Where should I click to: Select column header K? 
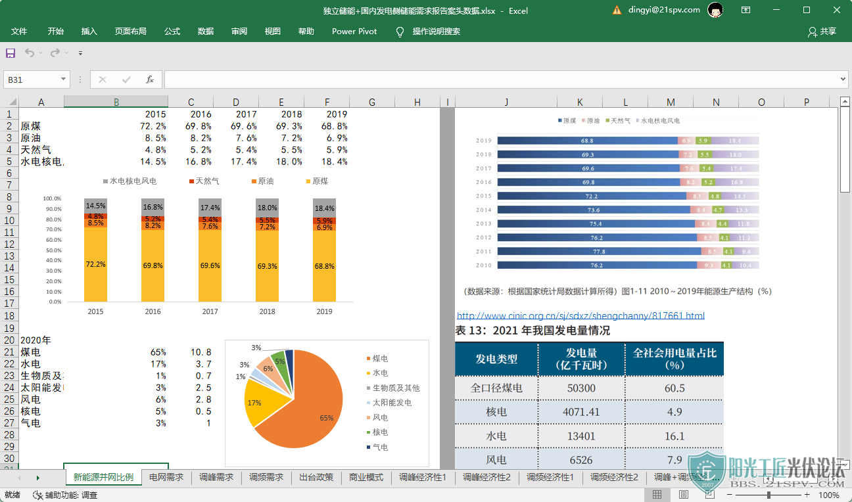(579, 102)
